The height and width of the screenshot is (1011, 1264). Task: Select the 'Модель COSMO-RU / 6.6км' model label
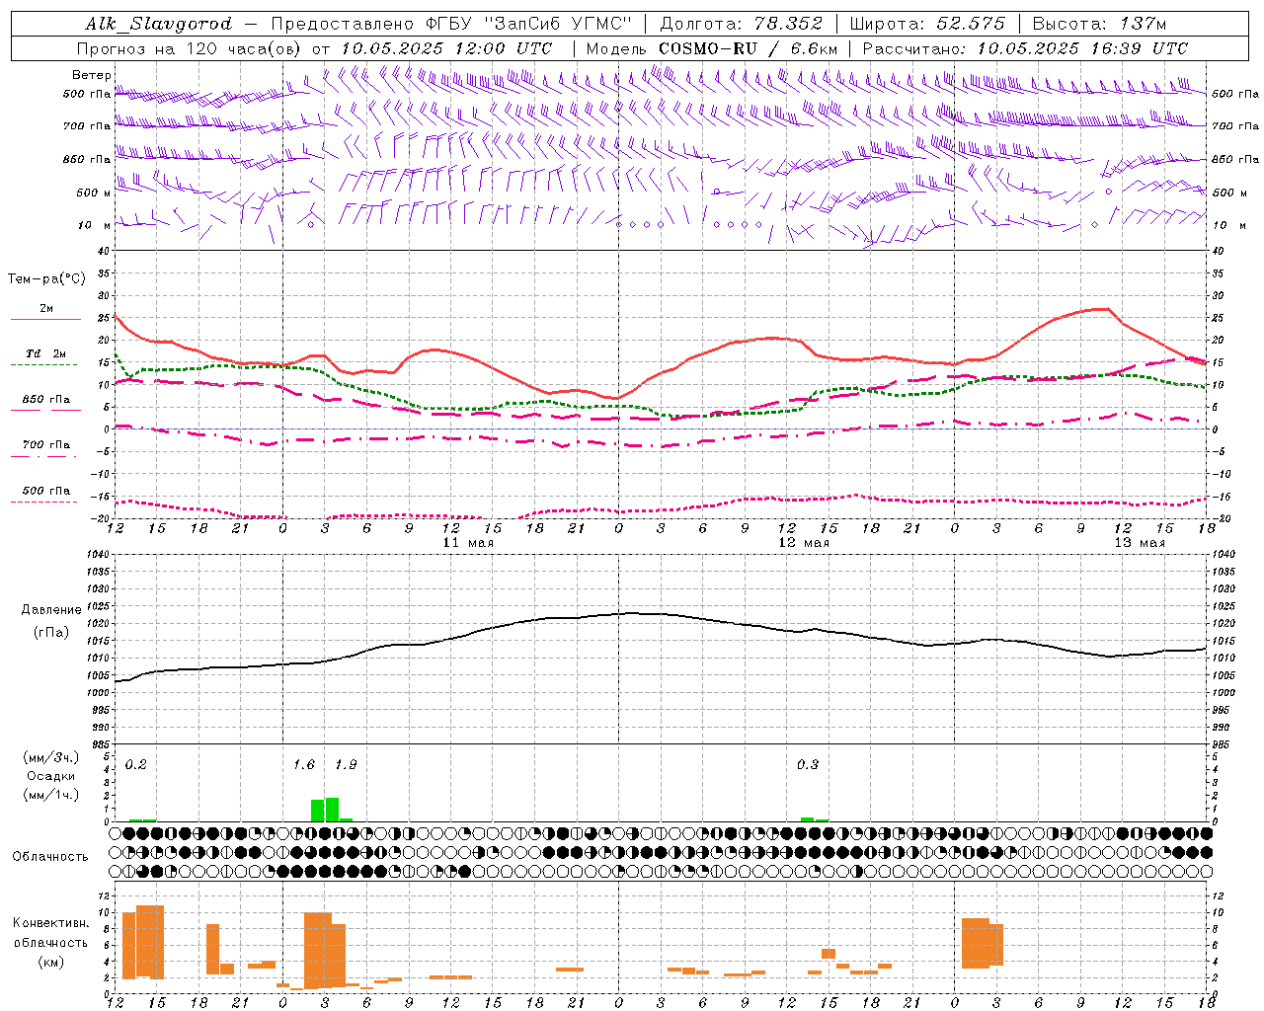[711, 48]
